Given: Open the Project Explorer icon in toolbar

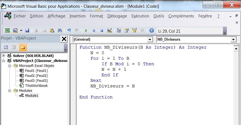Looking at the screenshot, I should pos(119,31).
